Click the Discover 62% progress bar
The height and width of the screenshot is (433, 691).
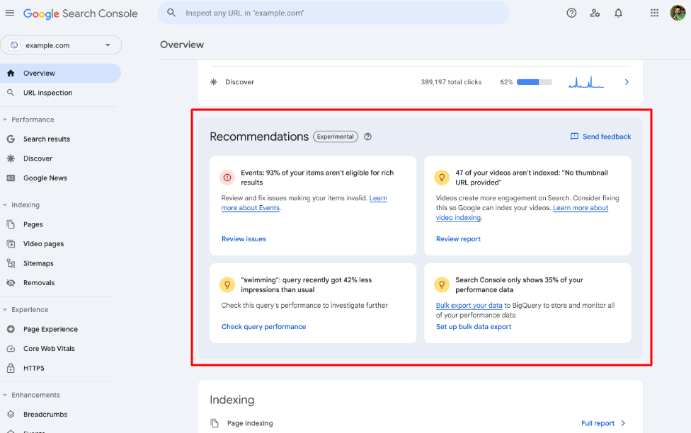(534, 82)
